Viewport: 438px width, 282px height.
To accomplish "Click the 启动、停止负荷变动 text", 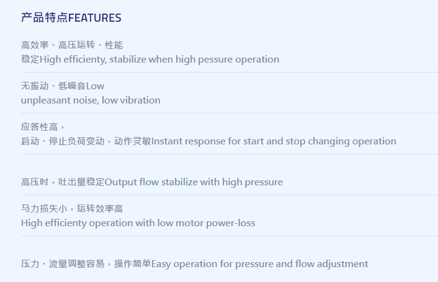I will pos(63,141).
